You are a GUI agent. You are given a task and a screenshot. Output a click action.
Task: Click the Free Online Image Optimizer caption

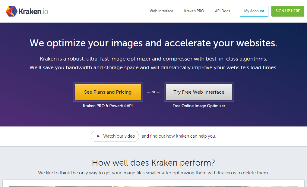pos(199,106)
